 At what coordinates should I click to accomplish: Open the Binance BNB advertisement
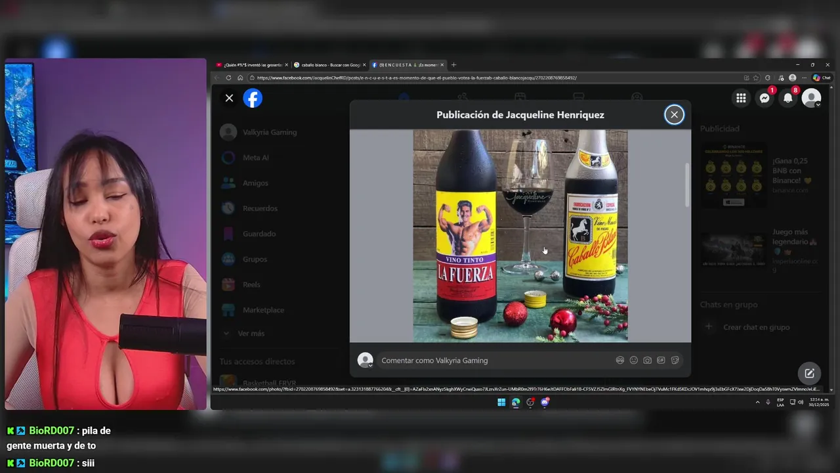pyautogui.click(x=761, y=175)
